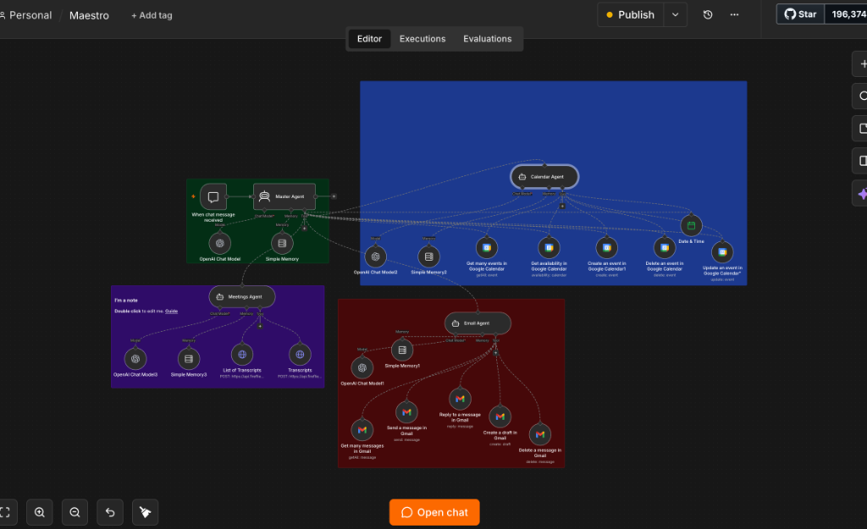
Task: Select the OpenAI Chat Model3 node
Action: click(135, 359)
